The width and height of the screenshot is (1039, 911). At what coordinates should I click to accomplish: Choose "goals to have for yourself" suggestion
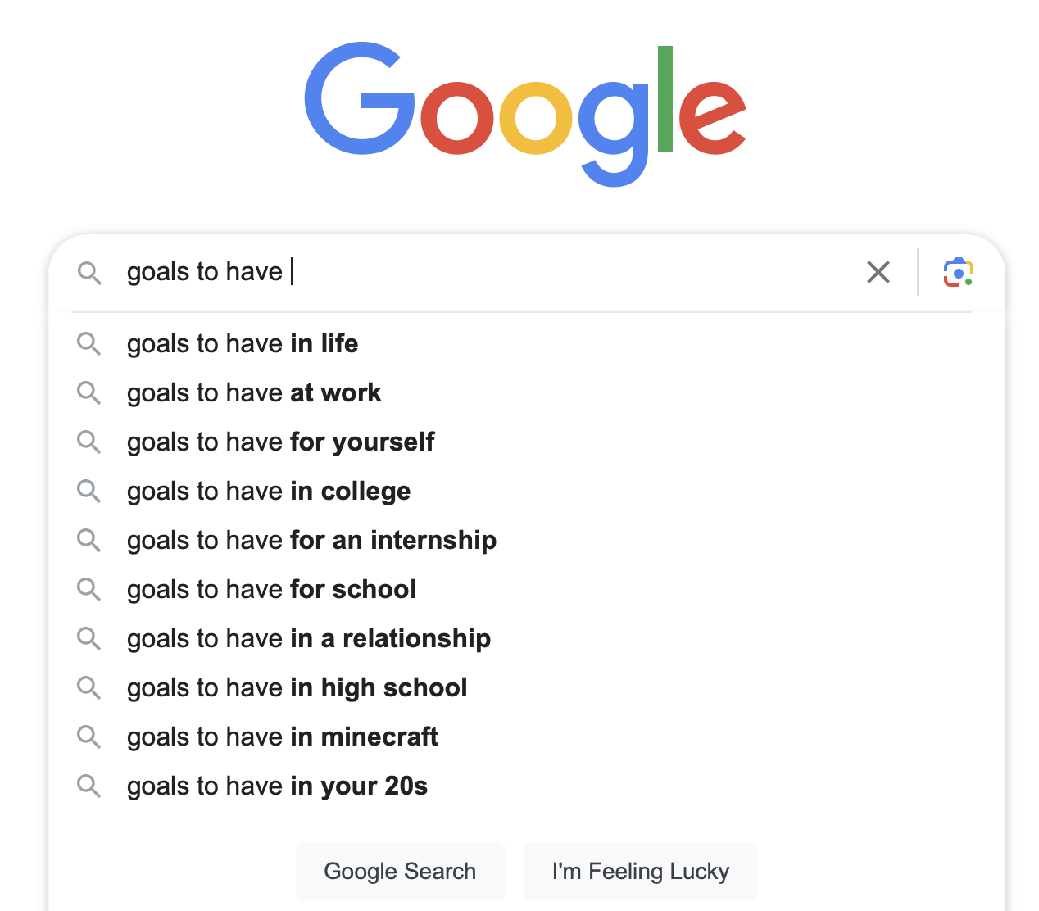(280, 442)
